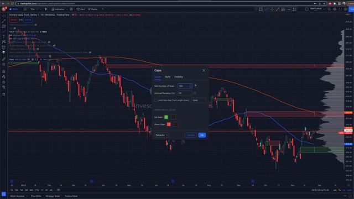Select the trend line drawing tool
The width and height of the screenshot is (354, 199).
point(4,21)
